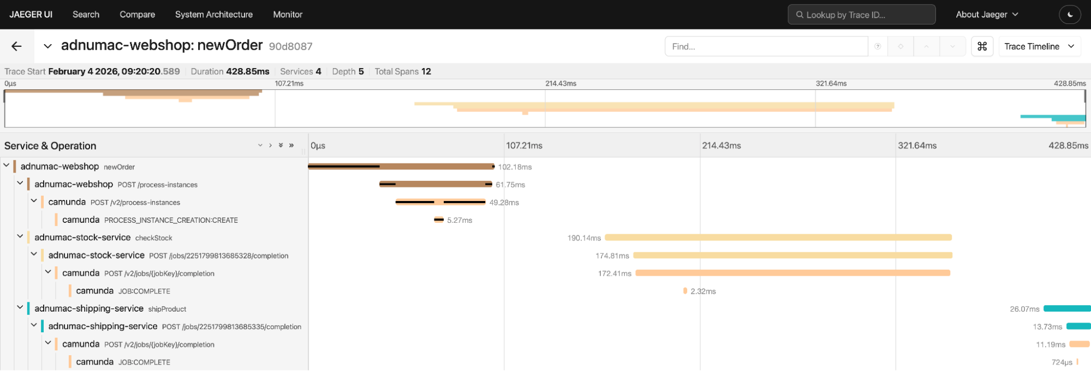The height and width of the screenshot is (371, 1091).
Task: Click the 190.14ms checkStock span bar
Action: tap(778, 238)
